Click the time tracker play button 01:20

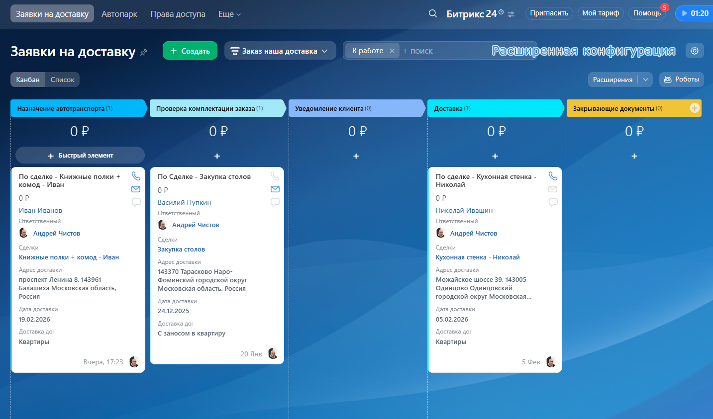click(x=695, y=13)
